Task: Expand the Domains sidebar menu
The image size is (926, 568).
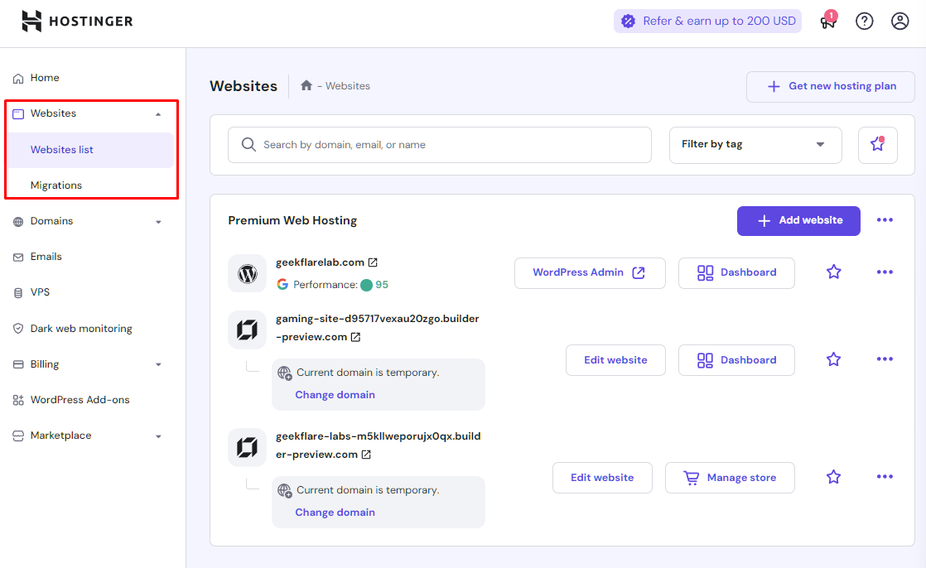Action: click(x=157, y=221)
